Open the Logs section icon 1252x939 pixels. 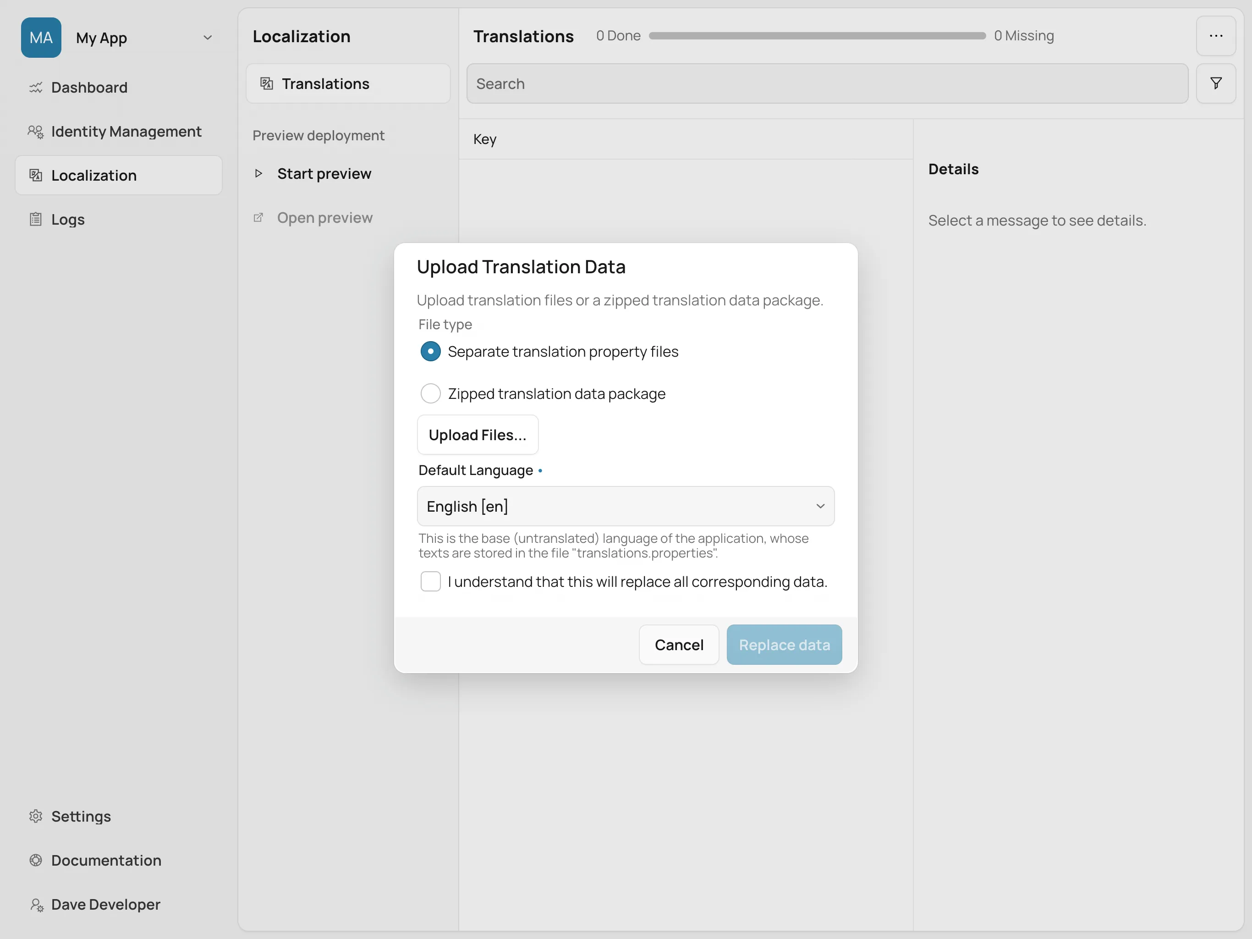[x=36, y=219]
